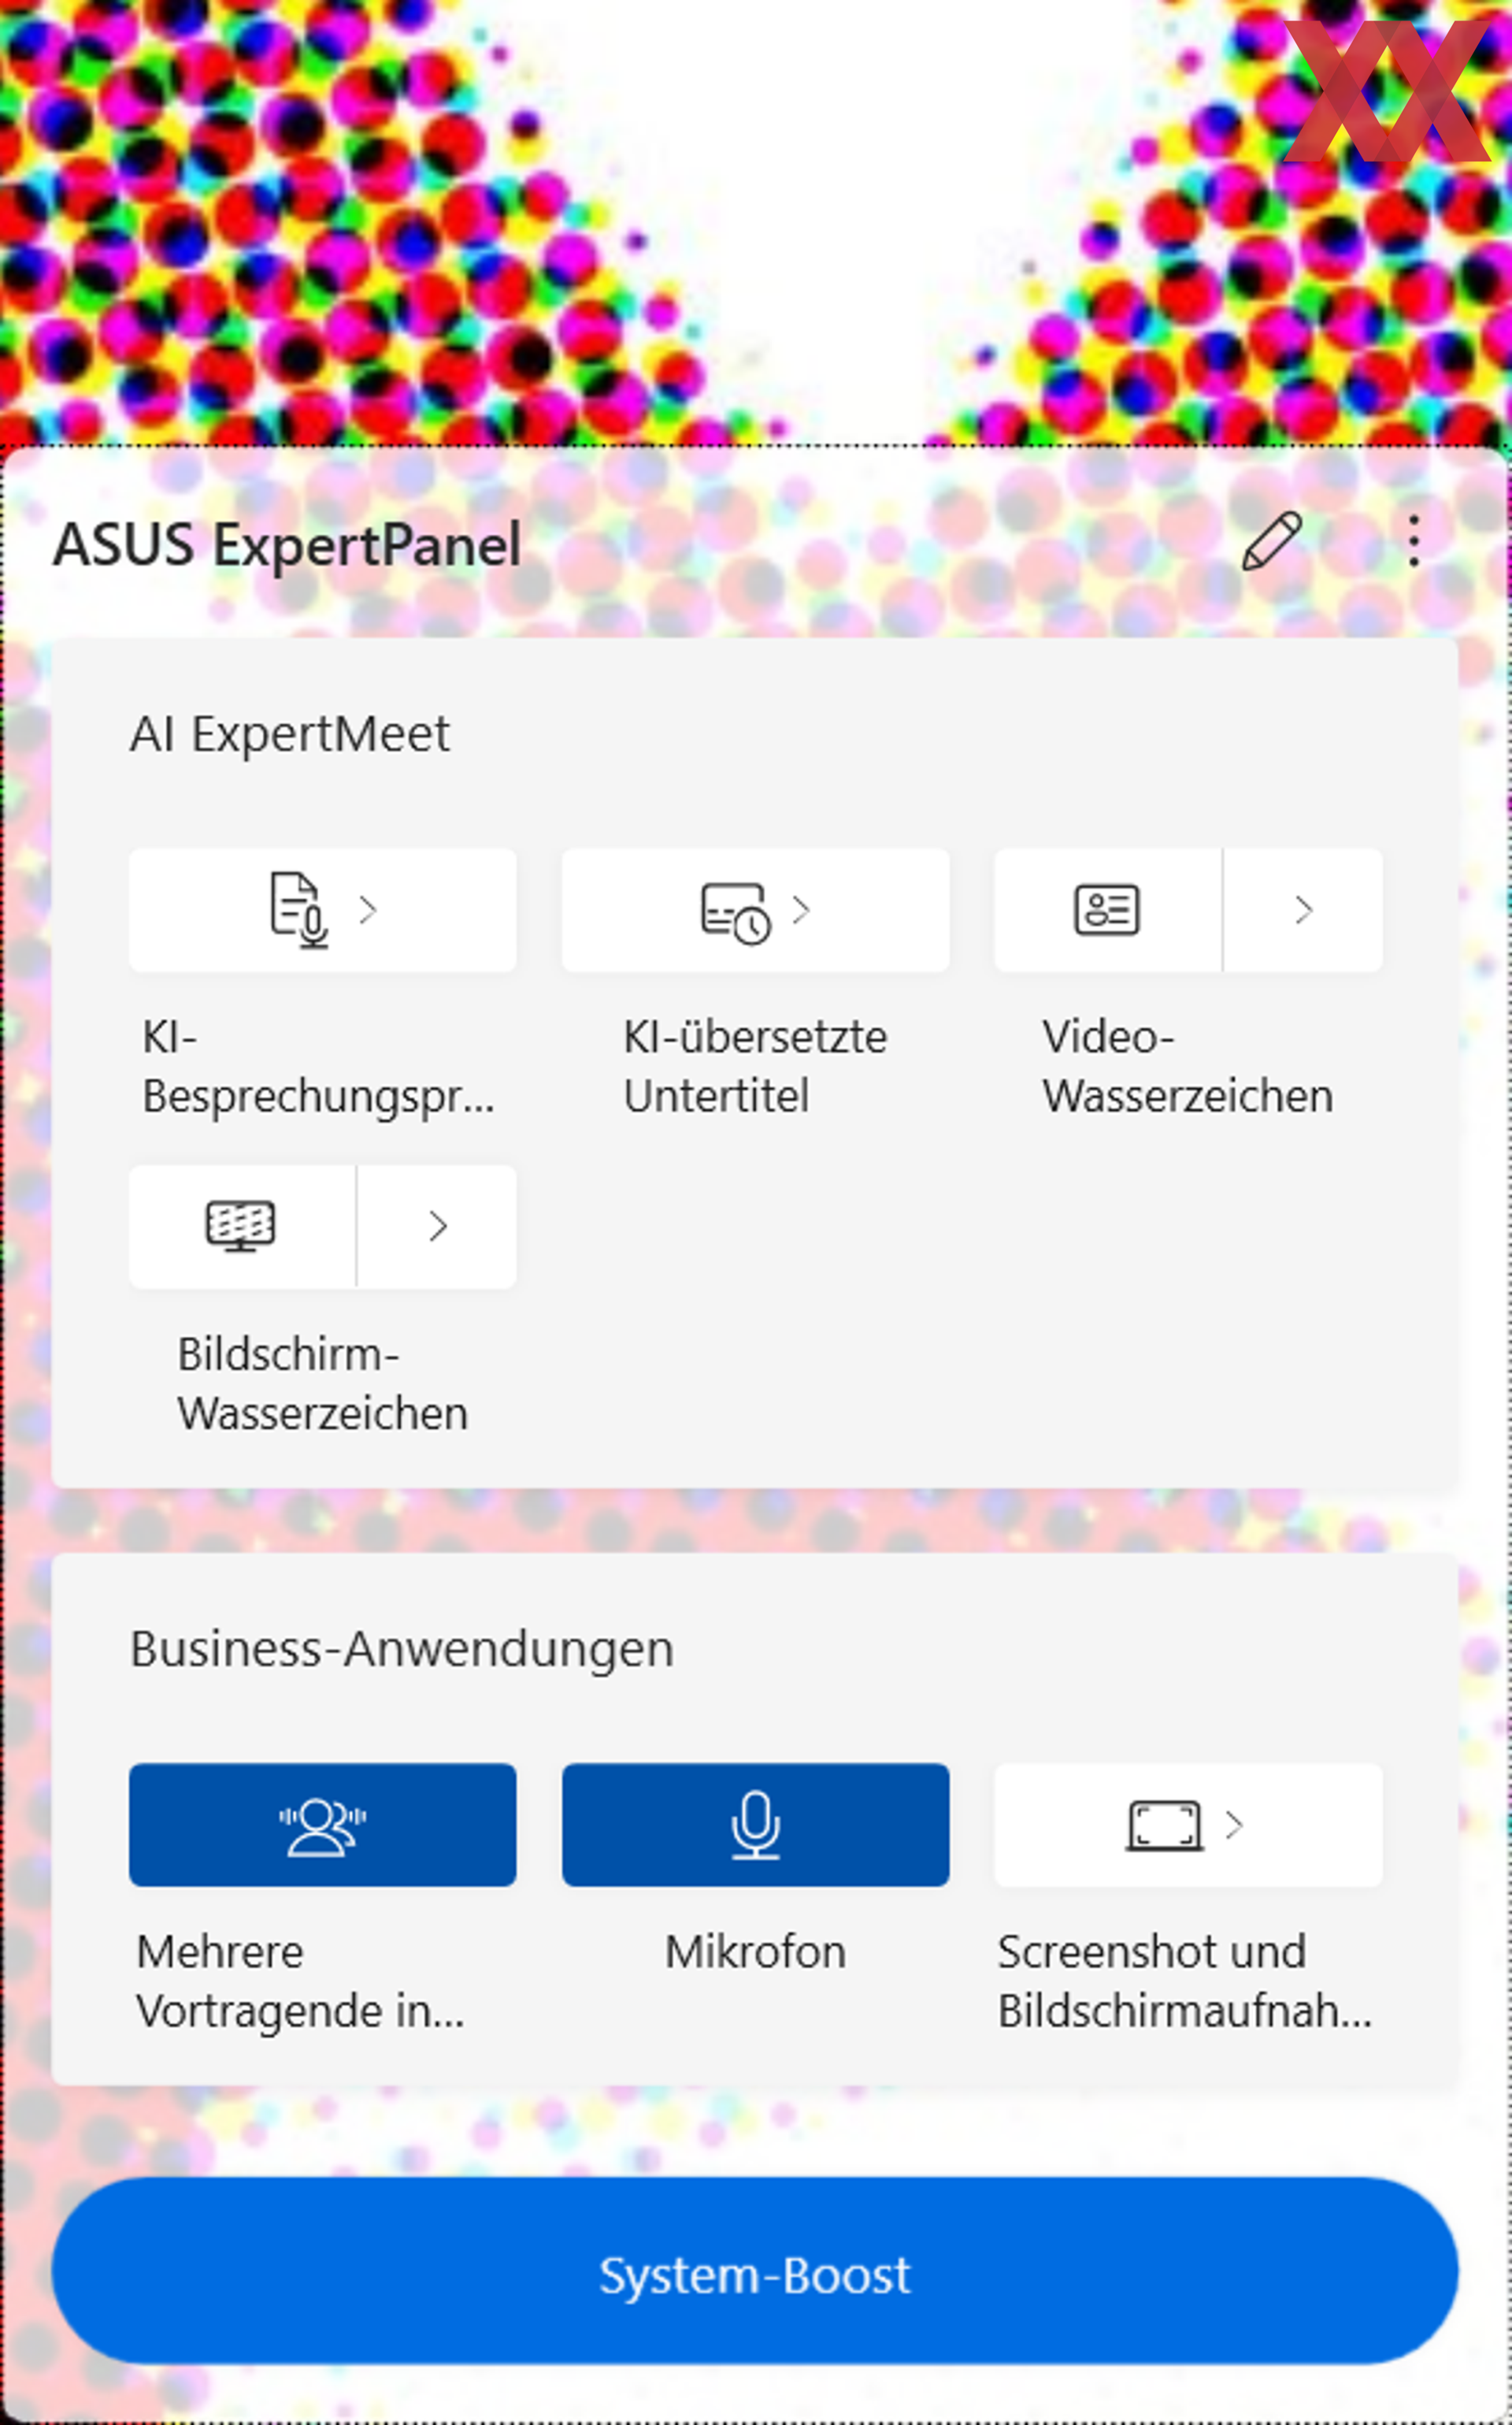The height and width of the screenshot is (2425, 1512).
Task: Click the pencil edit icon
Action: coord(1272,541)
